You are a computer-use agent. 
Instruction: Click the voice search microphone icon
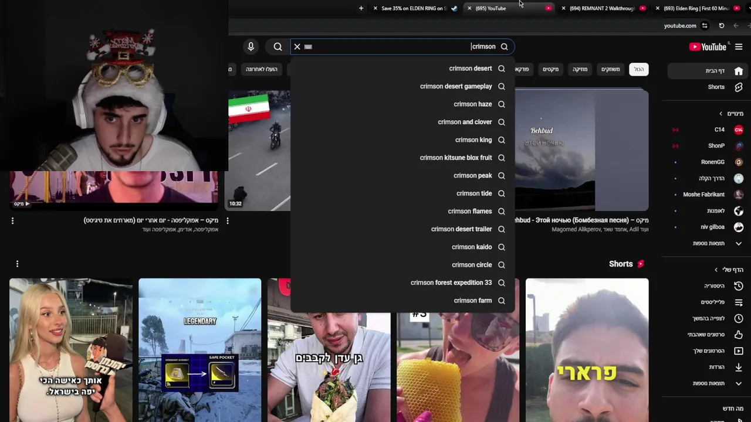(251, 46)
